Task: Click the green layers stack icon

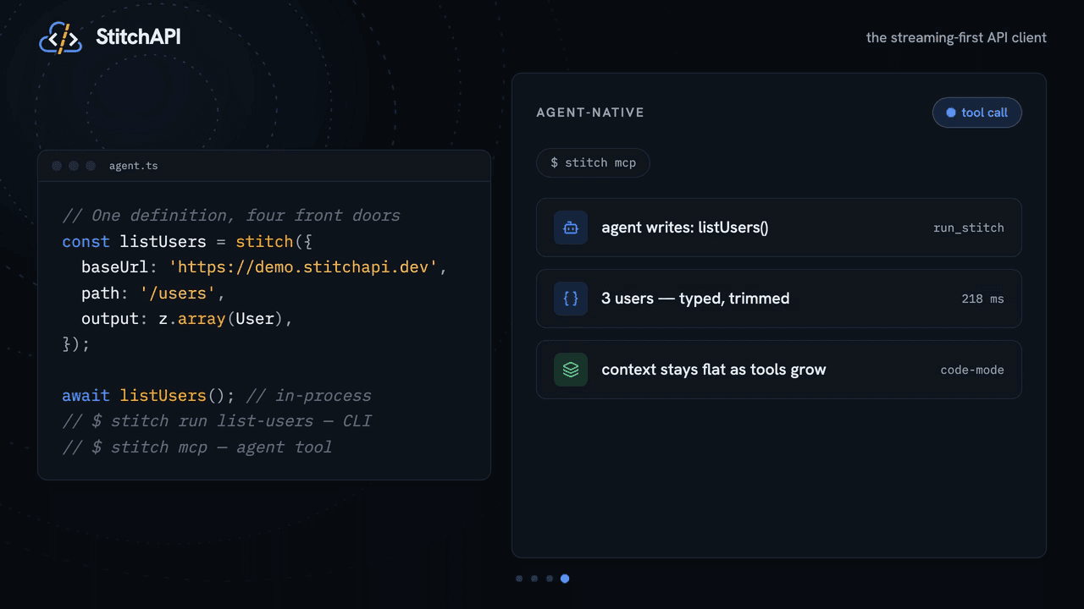Action: pos(571,370)
